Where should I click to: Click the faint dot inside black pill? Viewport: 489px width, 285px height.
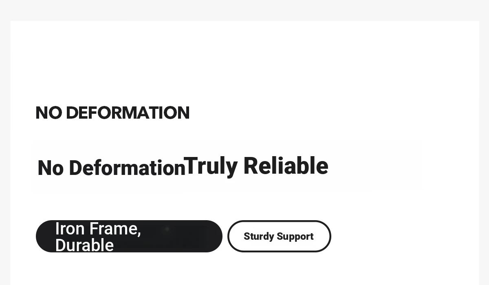coord(167,230)
